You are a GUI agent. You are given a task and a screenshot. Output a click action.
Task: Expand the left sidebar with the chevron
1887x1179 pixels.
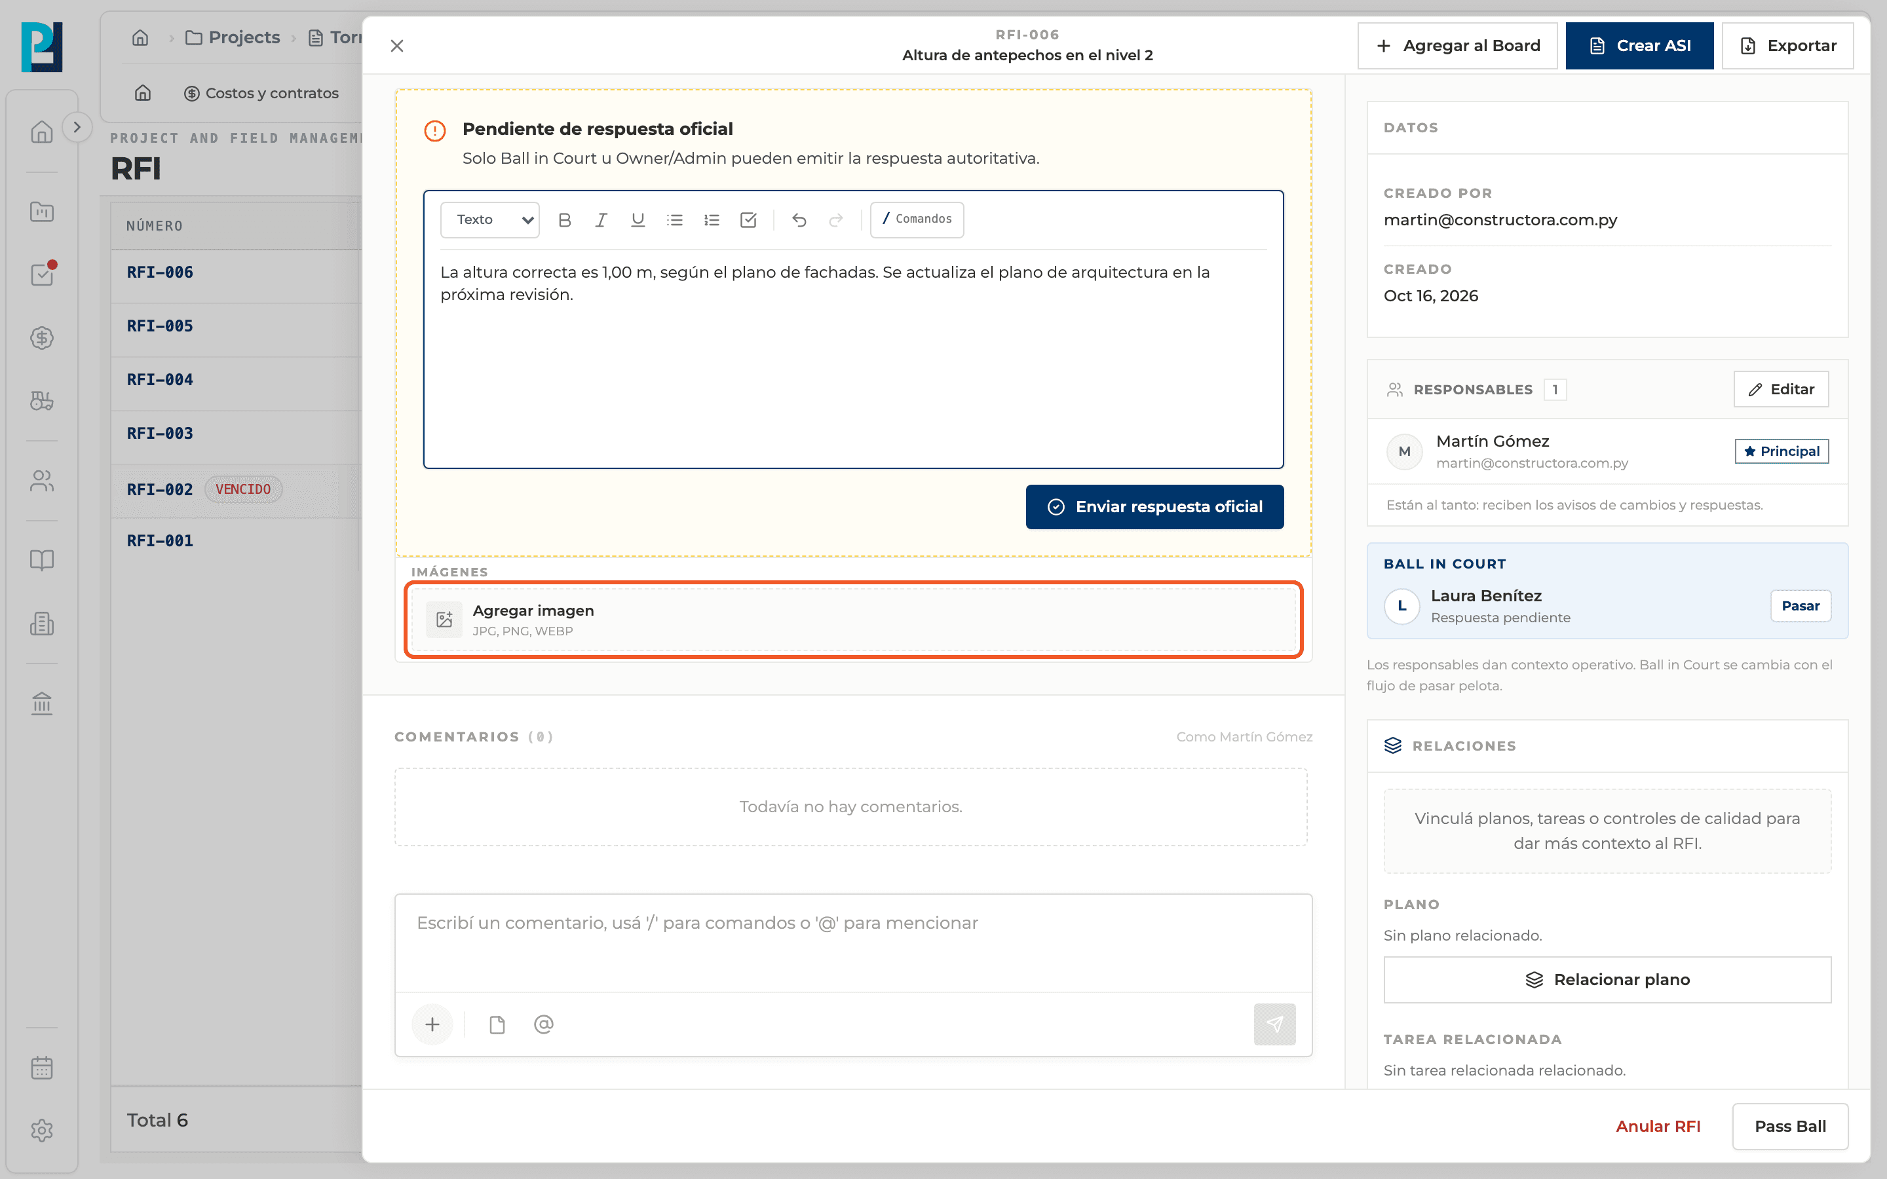[77, 127]
